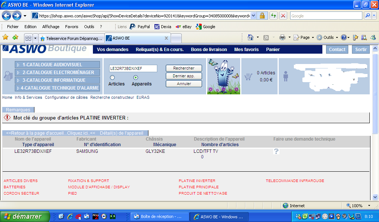Click the Print icon
Screen dimensions: 379x222
coord(282,37)
